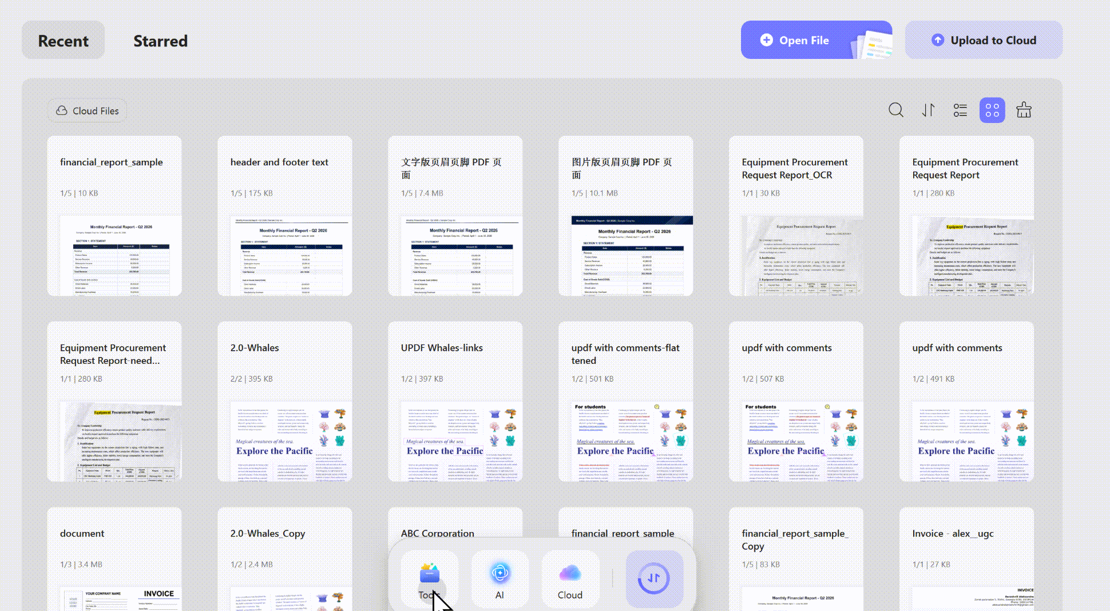Click the '1/2 | 2.4 MB' file info
Image resolution: width=1110 pixels, height=611 pixels.
tap(252, 565)
